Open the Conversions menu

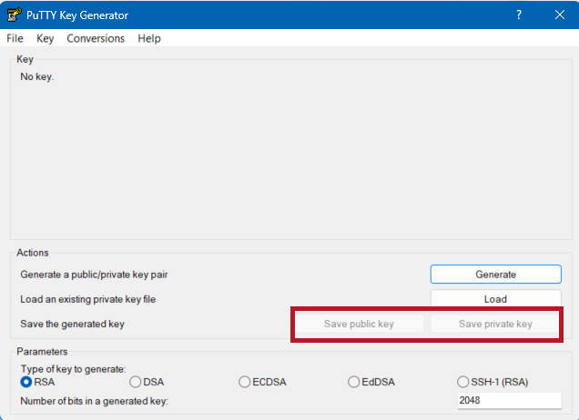[96, 38]
